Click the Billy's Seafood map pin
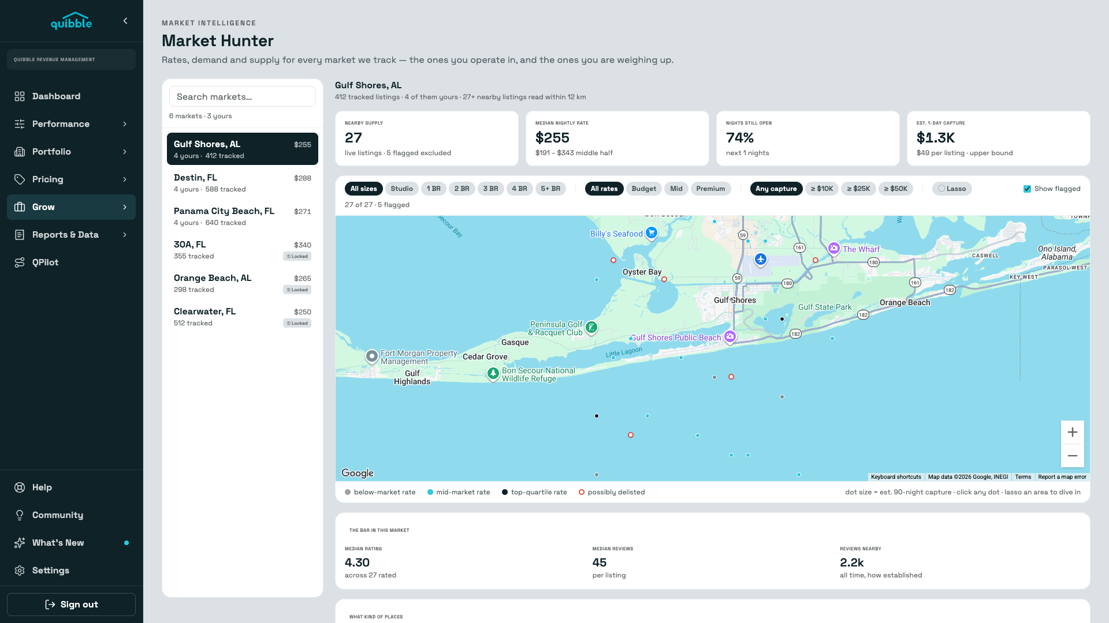The height and width of the screenshot is (623, 1109). pos(652,233)
